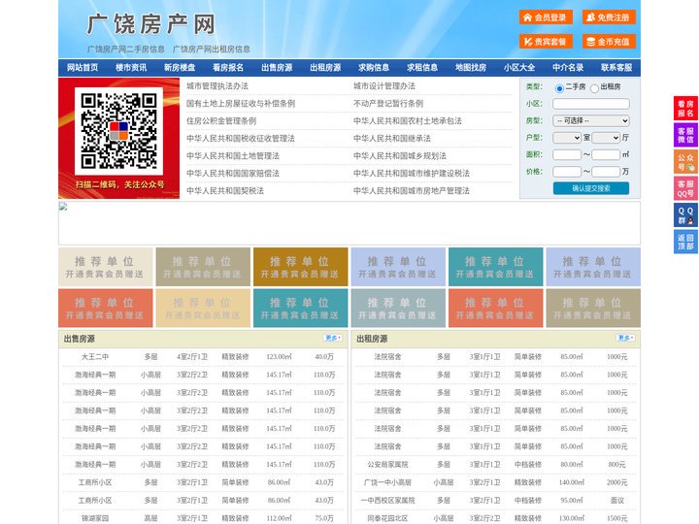Open 看房报名 navigation item

(x=228, y=68)
